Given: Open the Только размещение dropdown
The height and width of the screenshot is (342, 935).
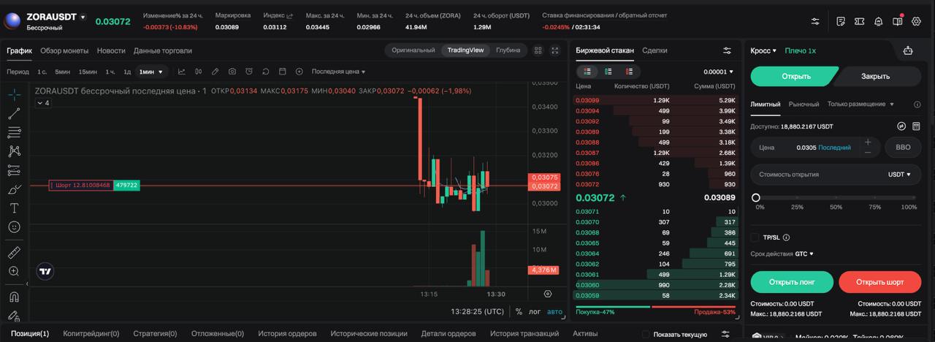Looking at the screenshot, I should (x=860, y=104).
